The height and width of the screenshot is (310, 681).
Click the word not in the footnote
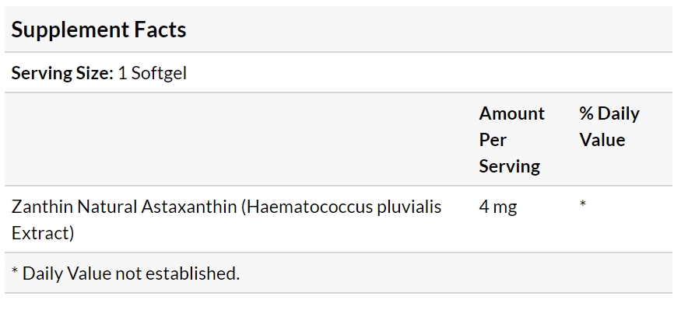coord(128,274)
